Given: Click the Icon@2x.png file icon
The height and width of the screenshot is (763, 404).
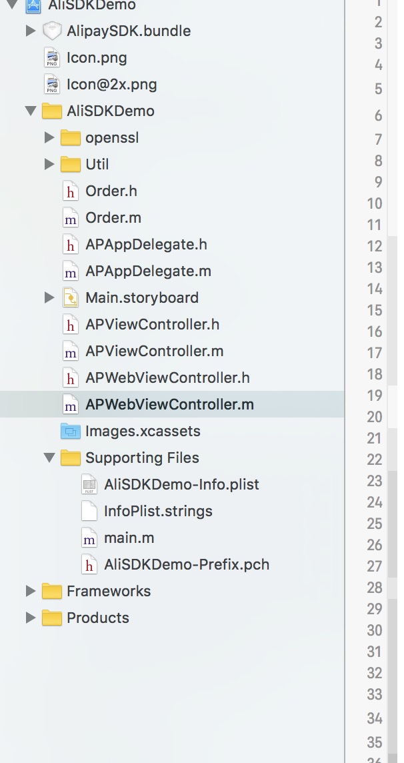Looking at the screenshot, I should click(x=51, y=85).
